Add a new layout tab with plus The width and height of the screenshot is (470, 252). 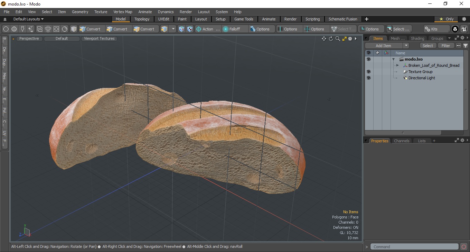[367, 19]
